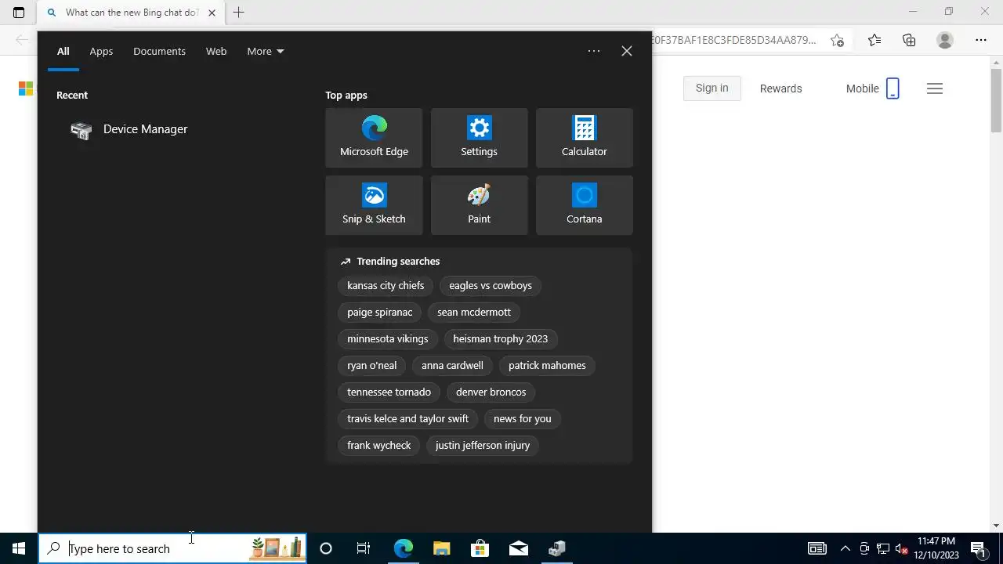Click the muted volume tray icon
The image size is (1003, 564).
[901, 548]
